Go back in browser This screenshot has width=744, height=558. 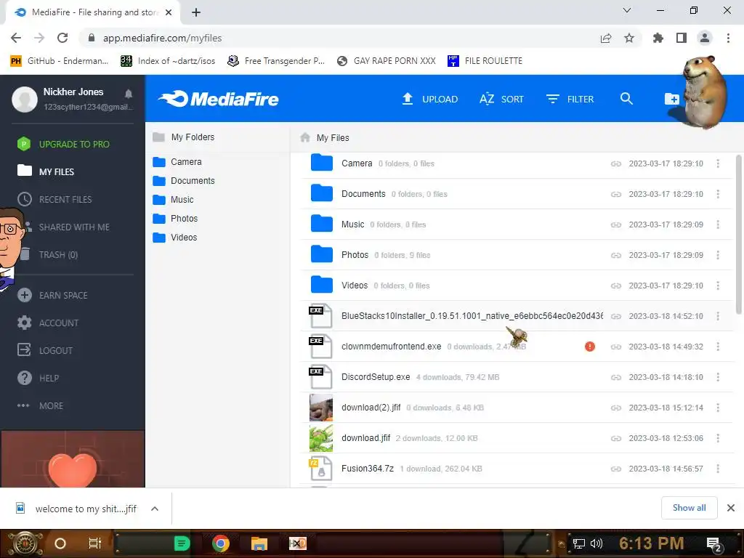point(16,38)
